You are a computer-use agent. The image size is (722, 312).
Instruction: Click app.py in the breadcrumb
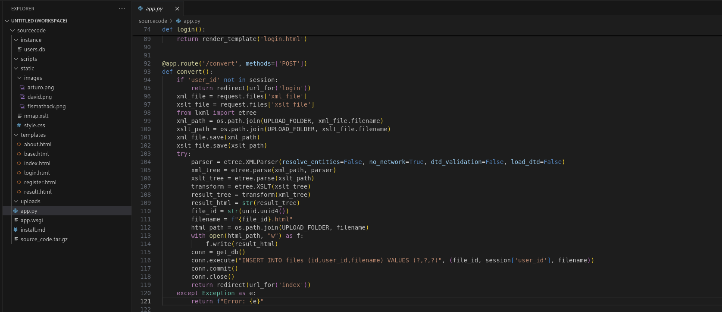pos(192,21)
